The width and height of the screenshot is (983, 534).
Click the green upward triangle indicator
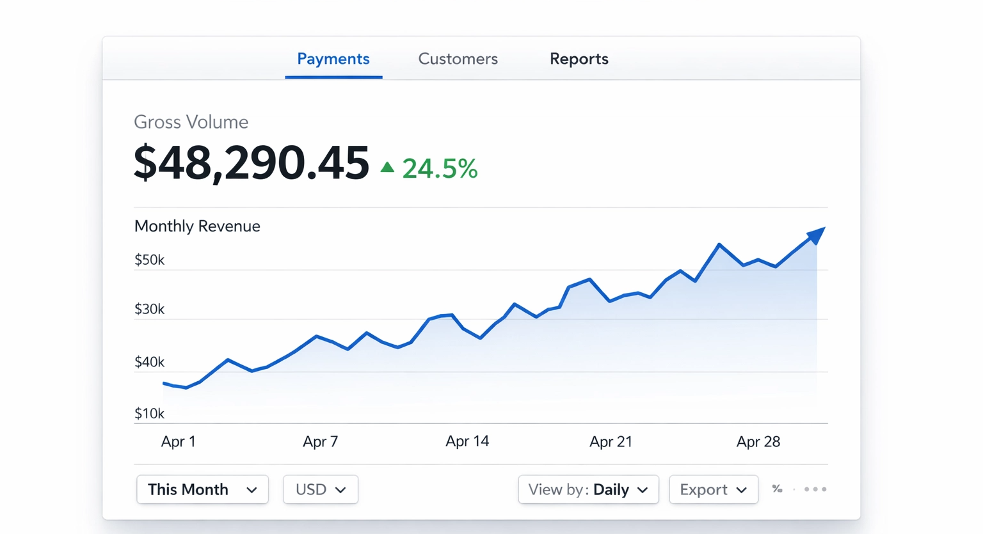pyautogui.click(x=387, y=168)
